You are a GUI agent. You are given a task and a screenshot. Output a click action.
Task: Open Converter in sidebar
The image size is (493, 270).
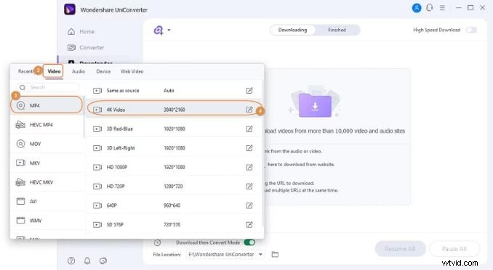(x=86, y=47)
